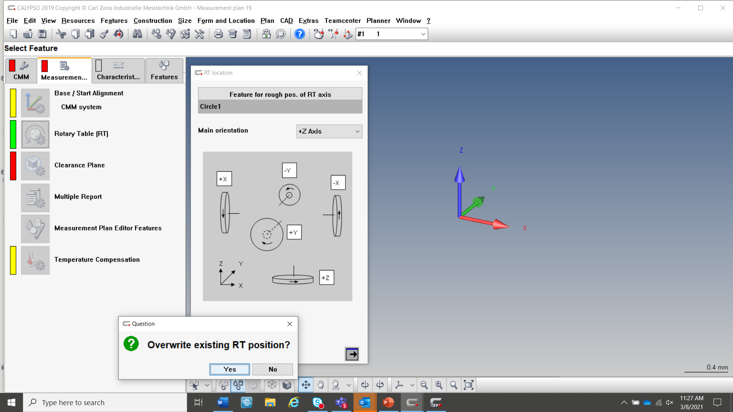
Task: Click the binoculars search toolbar icon
Action: [x=137, y=34]
